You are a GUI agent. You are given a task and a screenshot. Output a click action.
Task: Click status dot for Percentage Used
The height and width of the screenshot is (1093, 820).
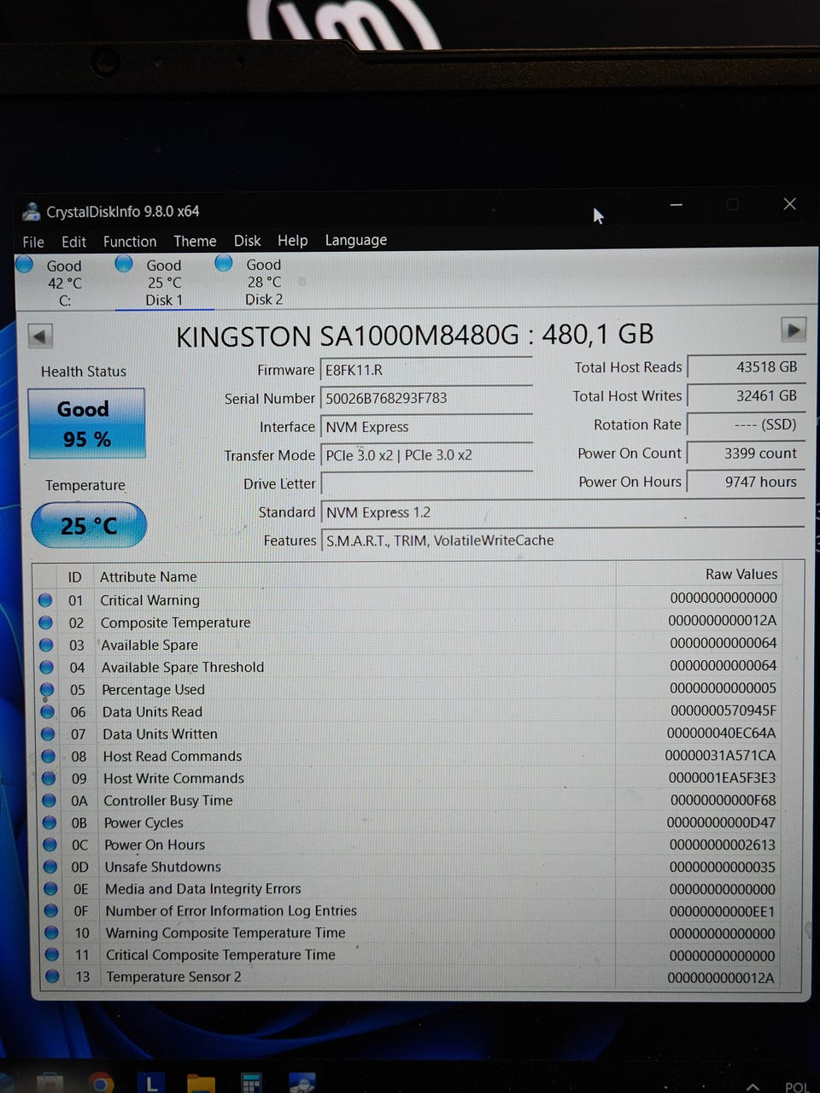coord(47,689)
